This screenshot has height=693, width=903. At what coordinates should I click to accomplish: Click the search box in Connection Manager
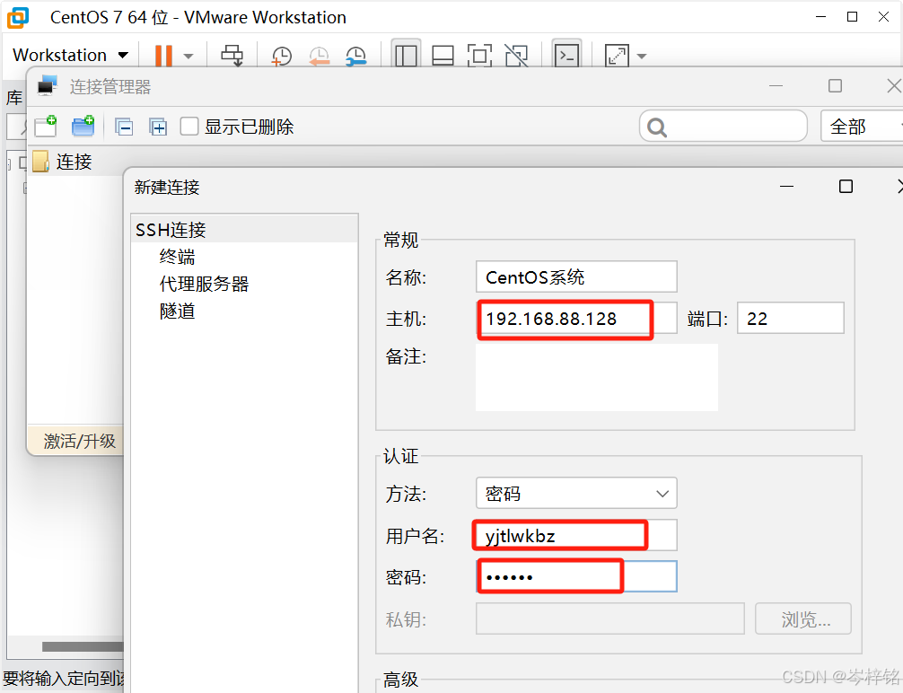(x=723, y=127)
